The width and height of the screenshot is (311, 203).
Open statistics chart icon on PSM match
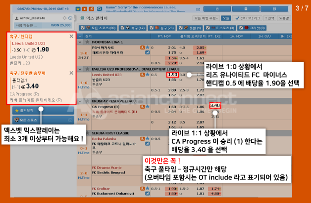148,52
